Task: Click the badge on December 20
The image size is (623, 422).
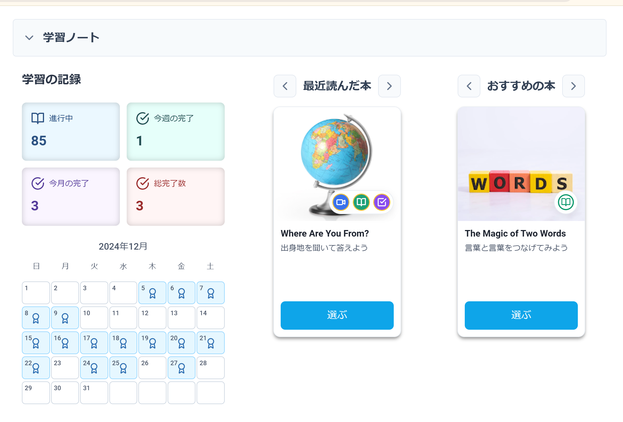Action: pos(182,343)
